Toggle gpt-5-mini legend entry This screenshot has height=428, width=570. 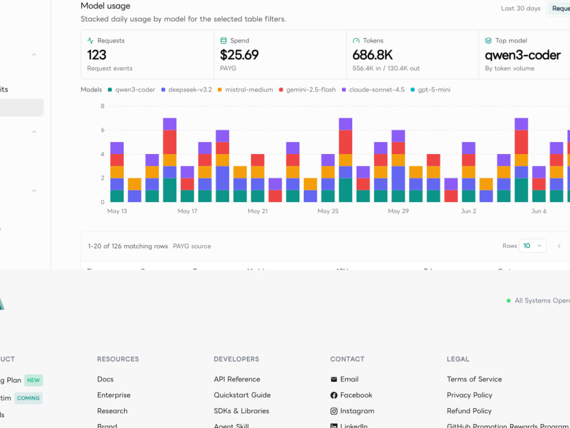point(430,90)
